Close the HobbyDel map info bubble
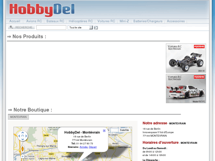 (104, 131)
